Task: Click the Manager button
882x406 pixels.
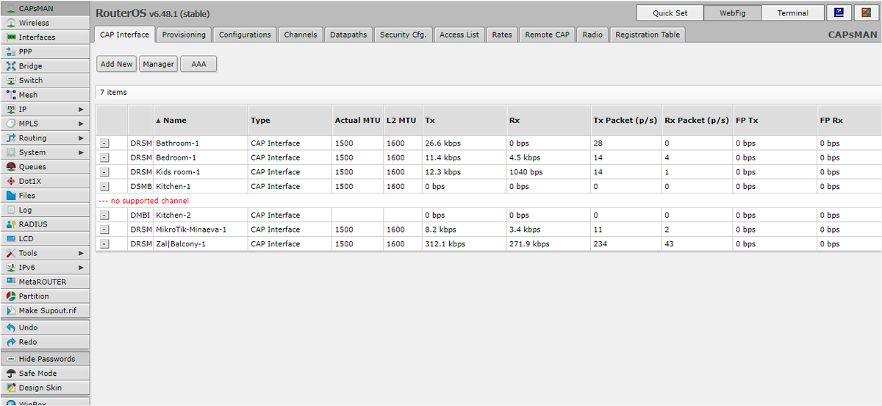Action: pos(159,64)
